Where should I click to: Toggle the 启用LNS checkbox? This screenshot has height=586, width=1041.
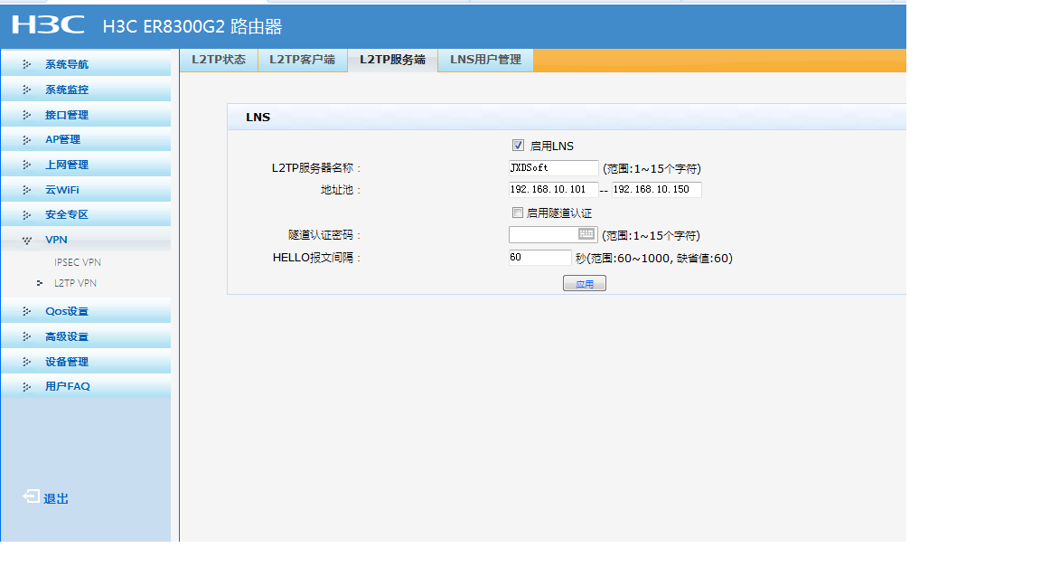tap(518, 146)
